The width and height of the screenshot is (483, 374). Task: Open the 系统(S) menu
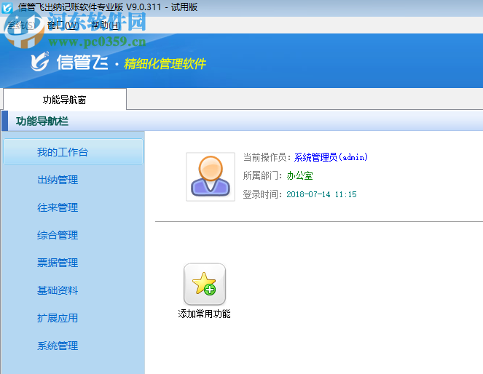click(x=21, y=25)
